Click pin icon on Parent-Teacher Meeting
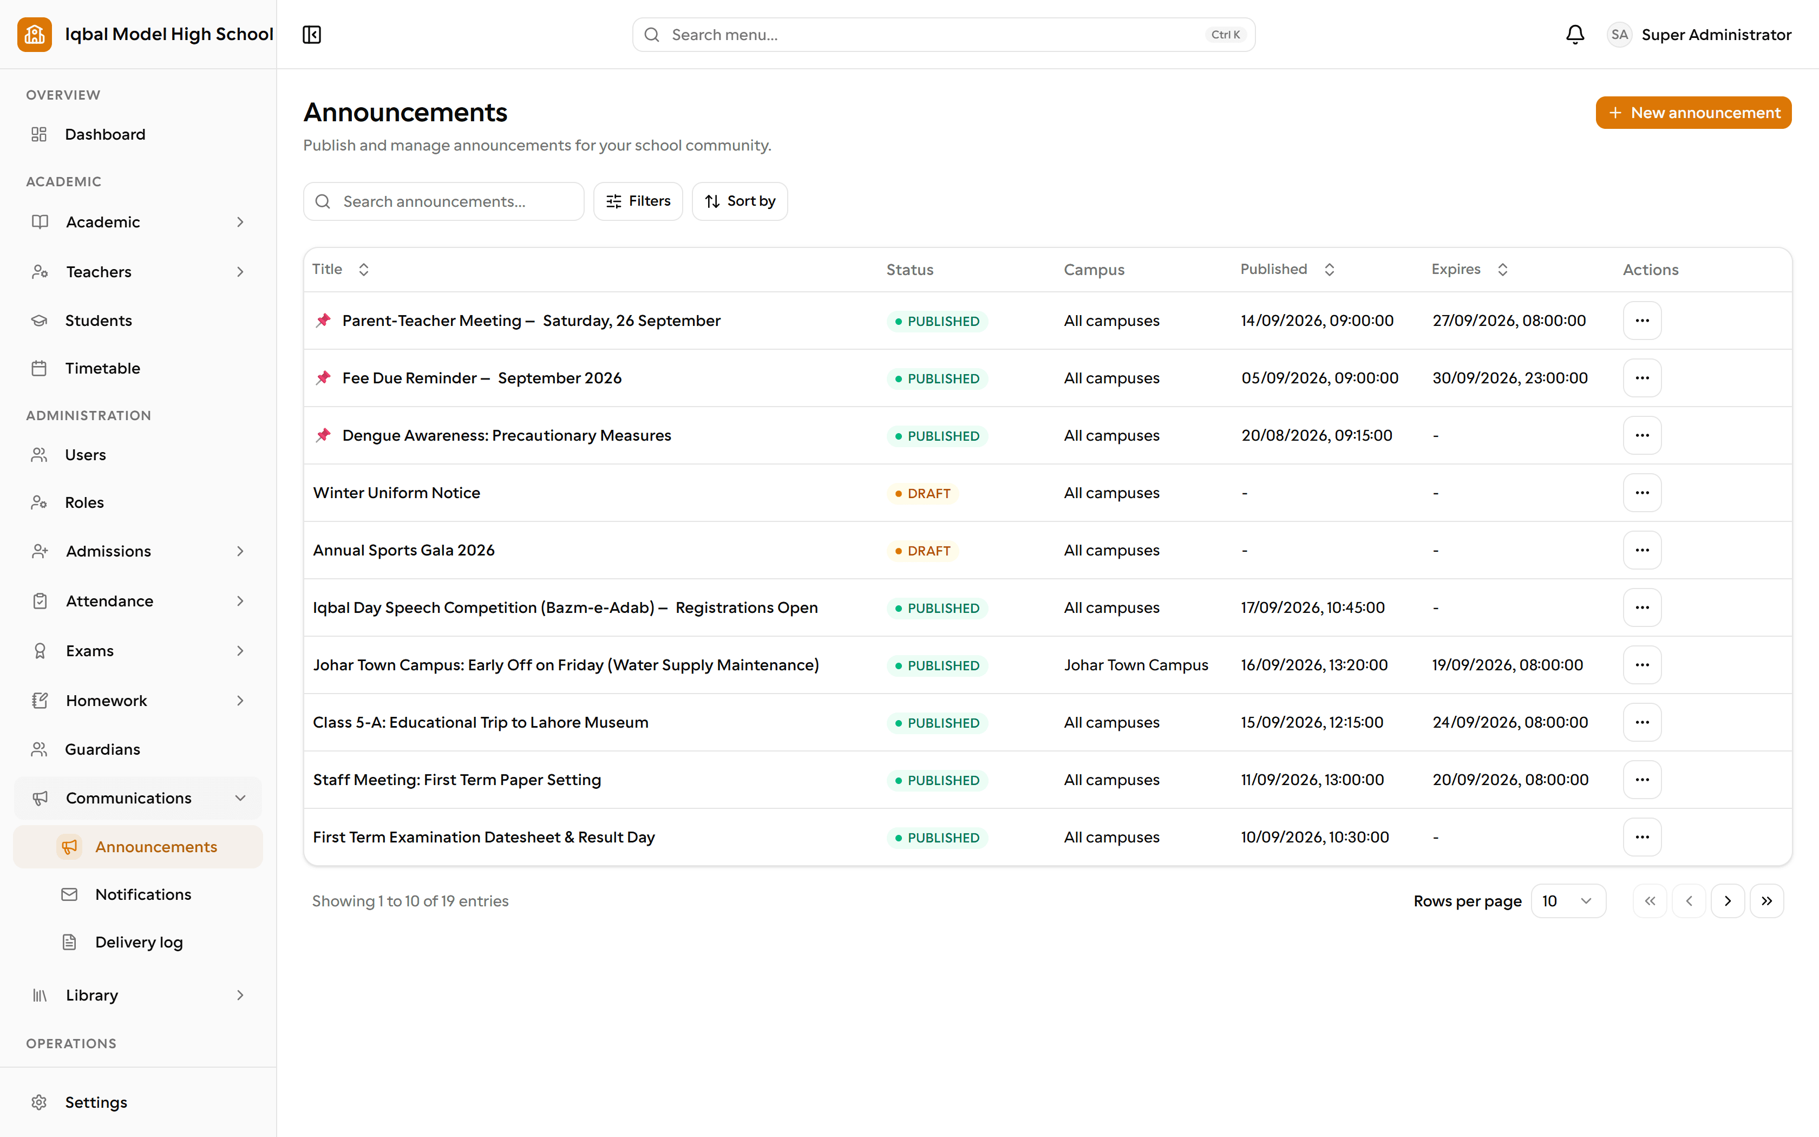 tap(323, 321)
